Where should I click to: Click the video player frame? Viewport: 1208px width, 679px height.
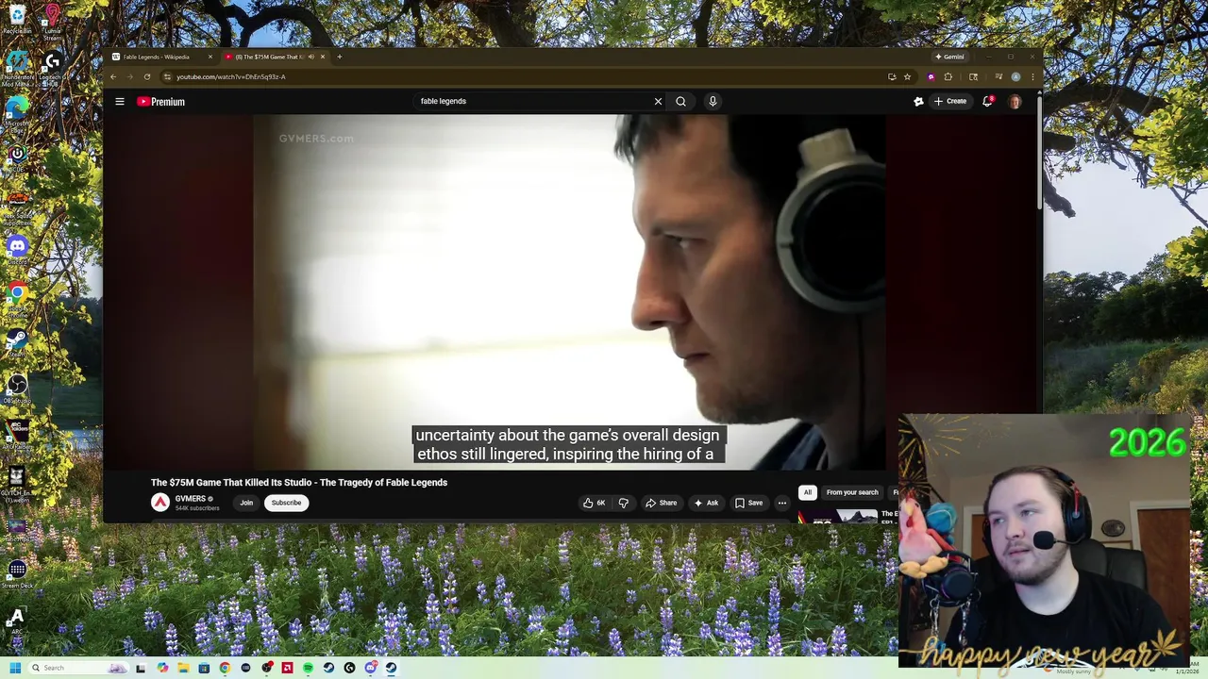pos(569,292)
